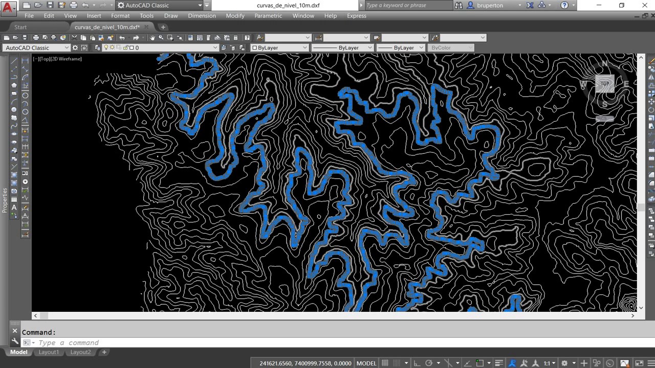Toggle the Grid display in status bar
This screenshot has width=655, height=368.
385,363
